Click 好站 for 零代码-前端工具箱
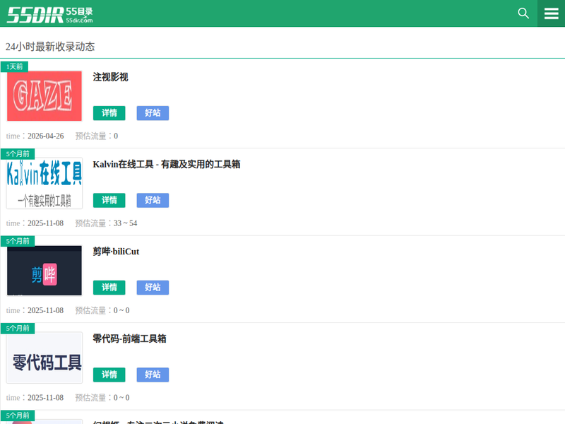Image resolution: width=565 pixels, height=424 pixels. coord(153,375)
